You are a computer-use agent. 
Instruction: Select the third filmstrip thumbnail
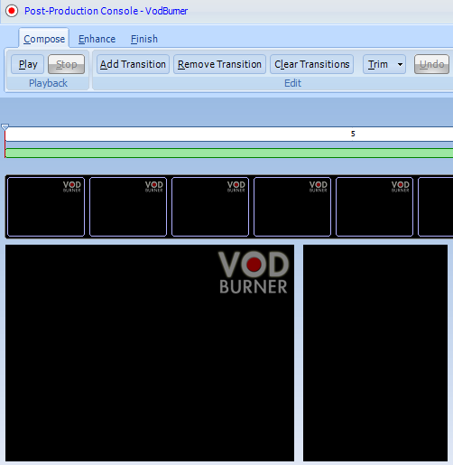[210, 207]
